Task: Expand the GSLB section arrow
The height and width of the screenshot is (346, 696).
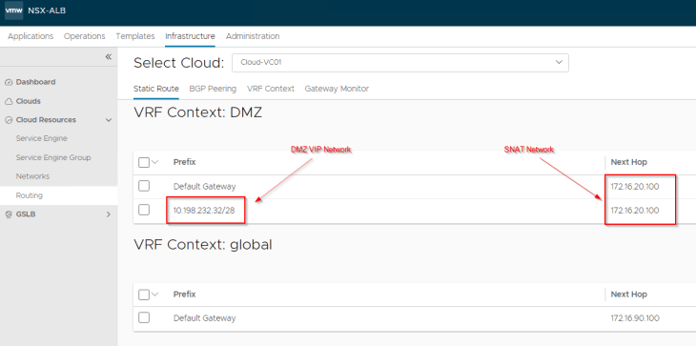Action: [x=109, y=214]
